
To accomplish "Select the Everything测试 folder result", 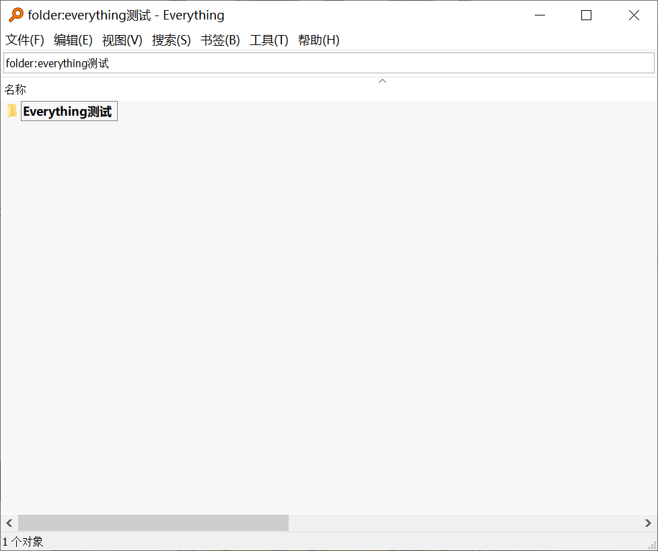I will point(69,112).
